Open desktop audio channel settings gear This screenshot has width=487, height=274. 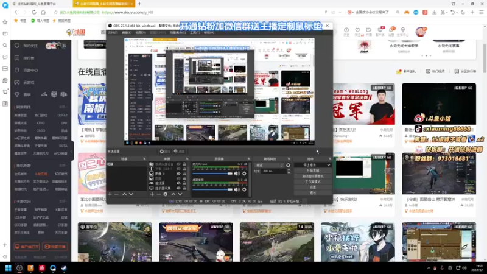point(245,189)
